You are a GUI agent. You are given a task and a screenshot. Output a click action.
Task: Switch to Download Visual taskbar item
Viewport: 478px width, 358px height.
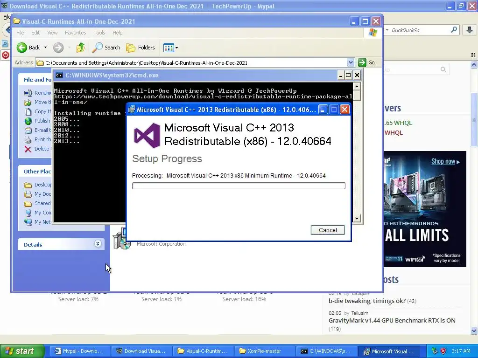click(x=141, y=351)
